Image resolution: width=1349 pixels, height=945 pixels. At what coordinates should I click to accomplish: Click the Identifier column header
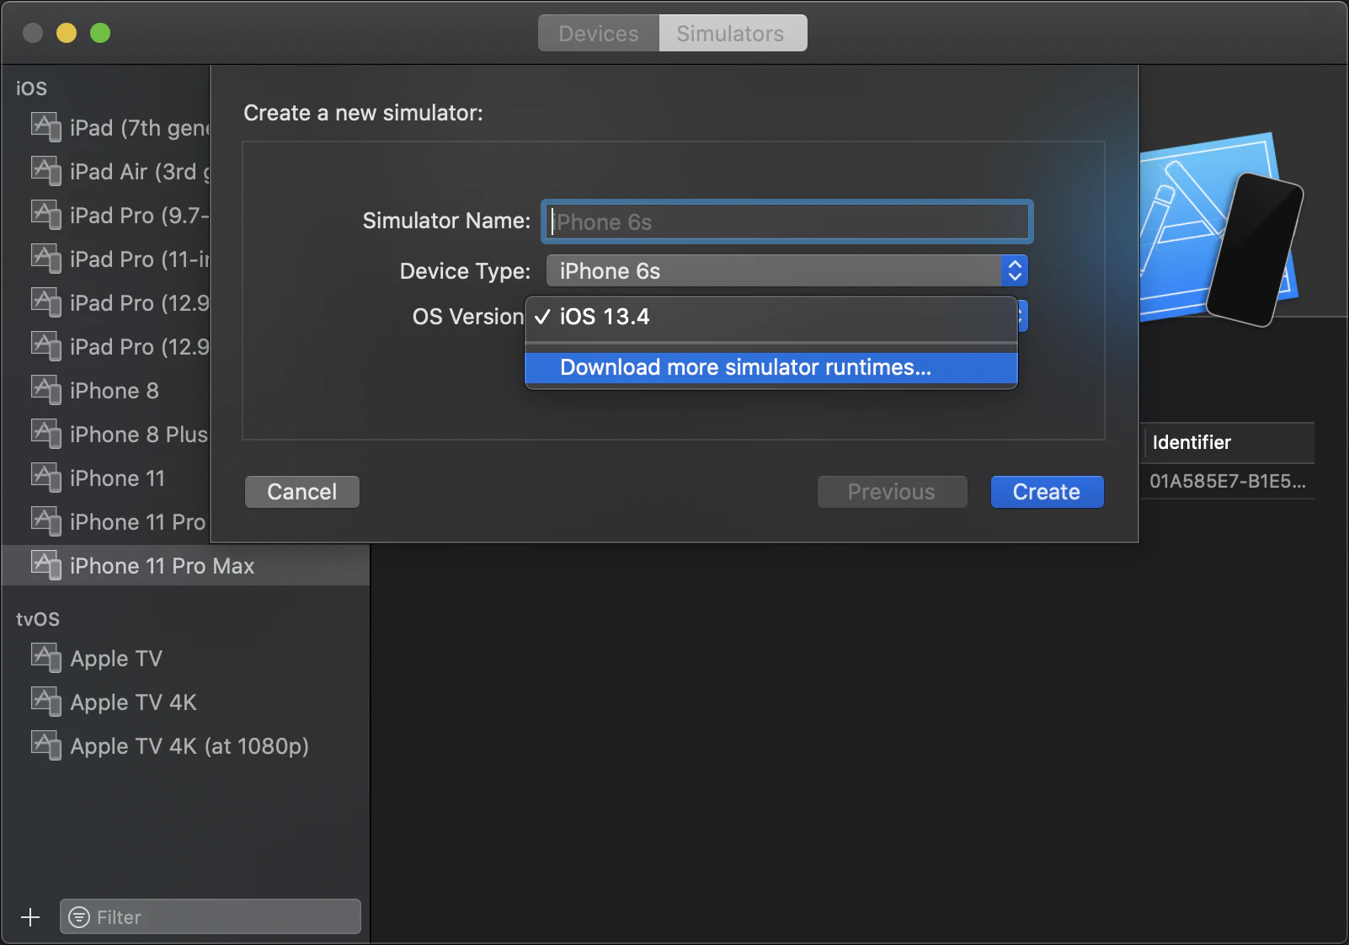[x=1229, y=443]
